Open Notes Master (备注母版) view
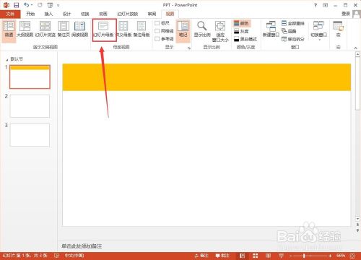 click(142, 29)
